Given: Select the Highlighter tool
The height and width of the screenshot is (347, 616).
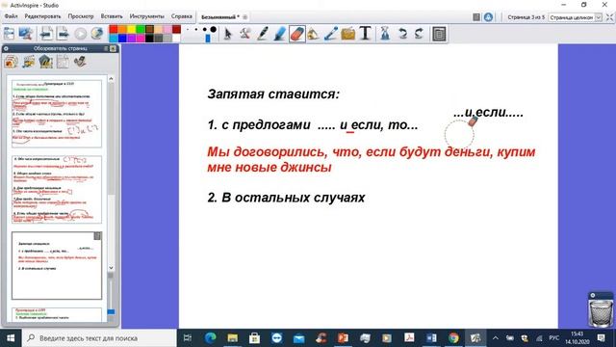Looking at the screenshot, I should tap(280, 34).
